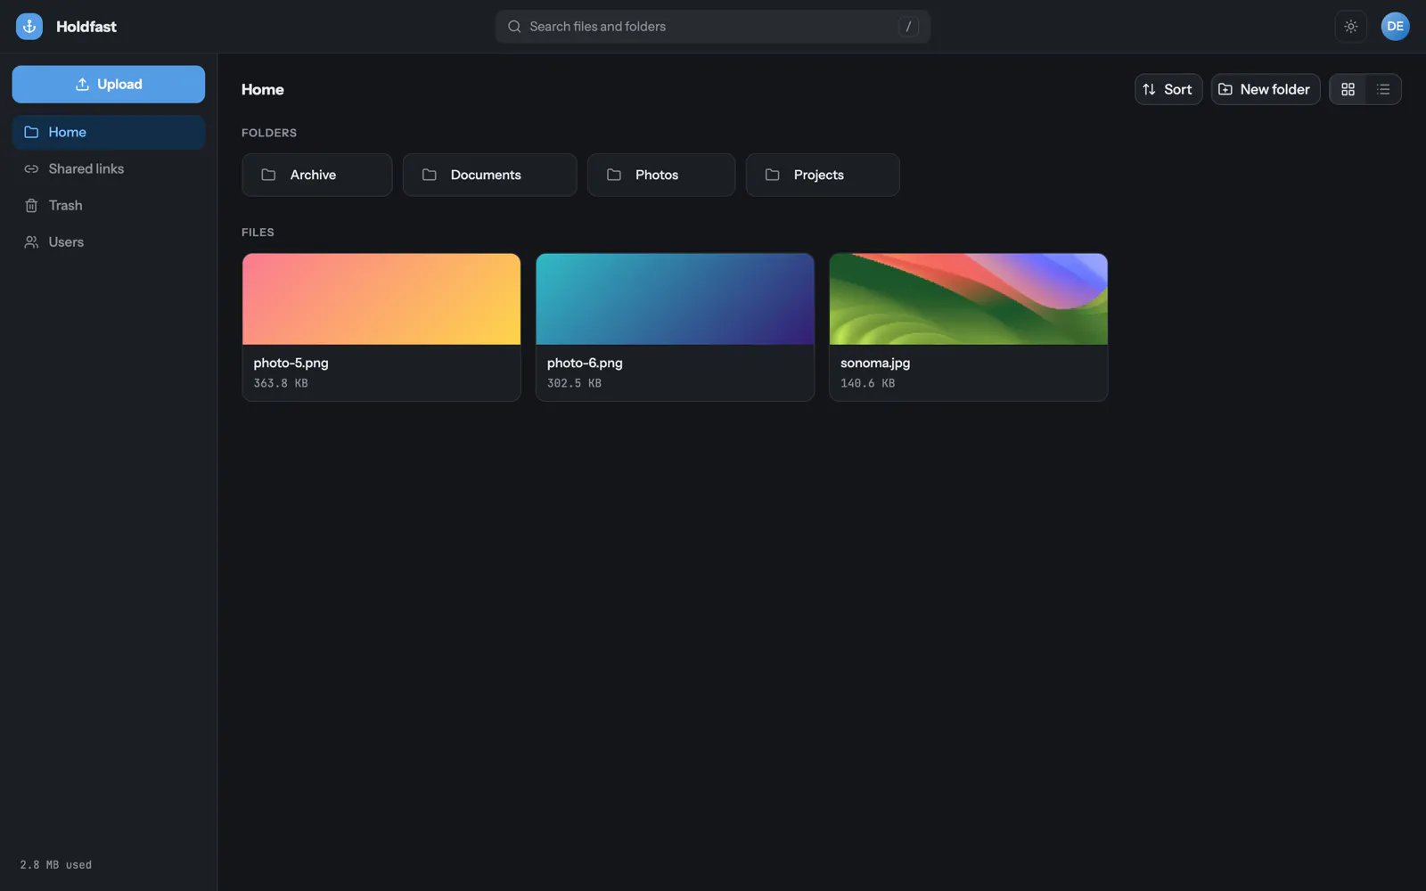Click the 140.6 KB file size
This screenshot has height=891, width=1426.
[868, 383]
